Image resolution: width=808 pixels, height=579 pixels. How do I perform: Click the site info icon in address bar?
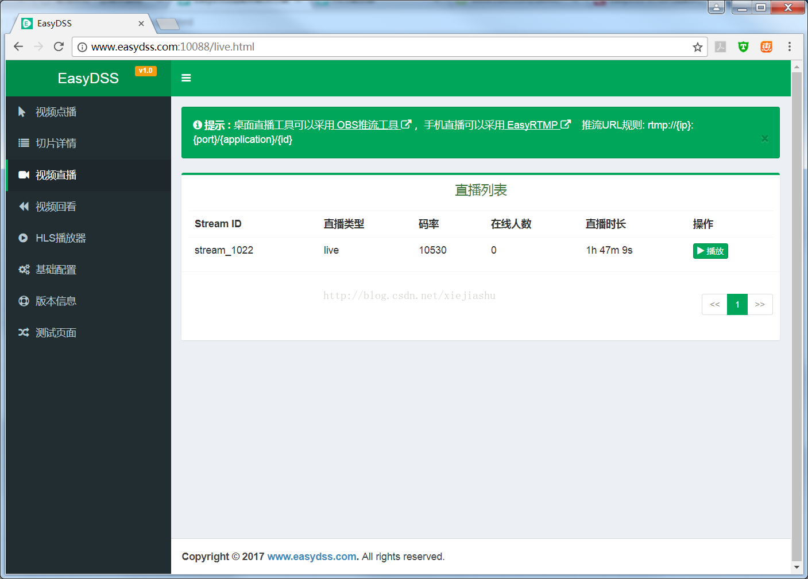[82, 47]
